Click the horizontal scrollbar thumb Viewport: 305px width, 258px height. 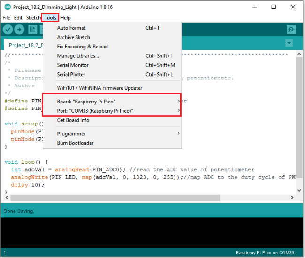point(115,197)
